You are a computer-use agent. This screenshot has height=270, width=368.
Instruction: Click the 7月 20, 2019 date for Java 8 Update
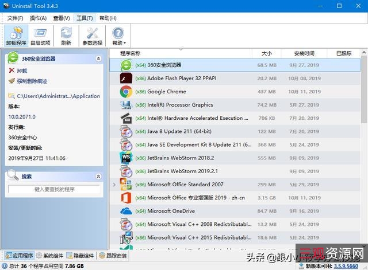(x=304, y=131)
